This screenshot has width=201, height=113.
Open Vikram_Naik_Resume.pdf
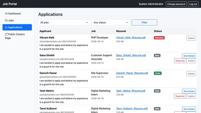131,38
